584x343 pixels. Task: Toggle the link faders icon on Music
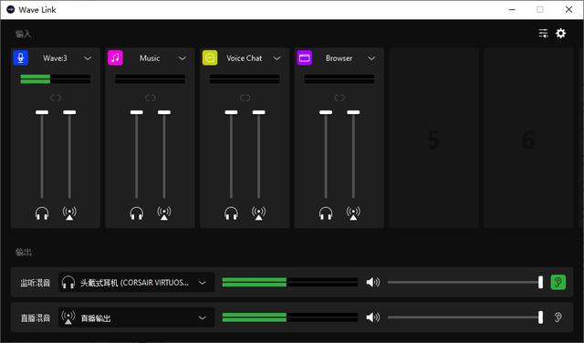150,98
